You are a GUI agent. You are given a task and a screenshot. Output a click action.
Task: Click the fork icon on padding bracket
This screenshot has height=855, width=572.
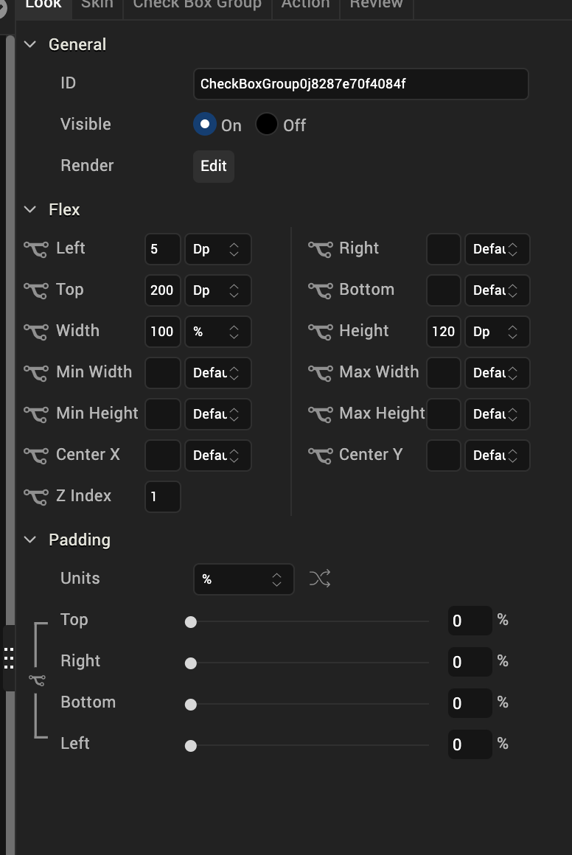(x=37, y=680)
